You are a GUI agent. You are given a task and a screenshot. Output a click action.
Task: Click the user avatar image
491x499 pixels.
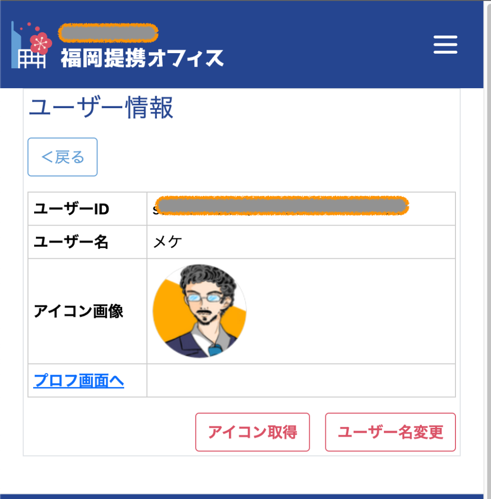click(199, 311)
